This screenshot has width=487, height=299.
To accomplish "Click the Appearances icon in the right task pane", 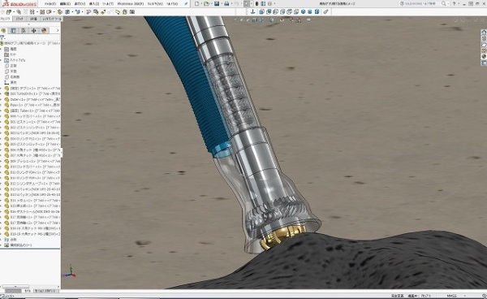I will tap(484, 57).
